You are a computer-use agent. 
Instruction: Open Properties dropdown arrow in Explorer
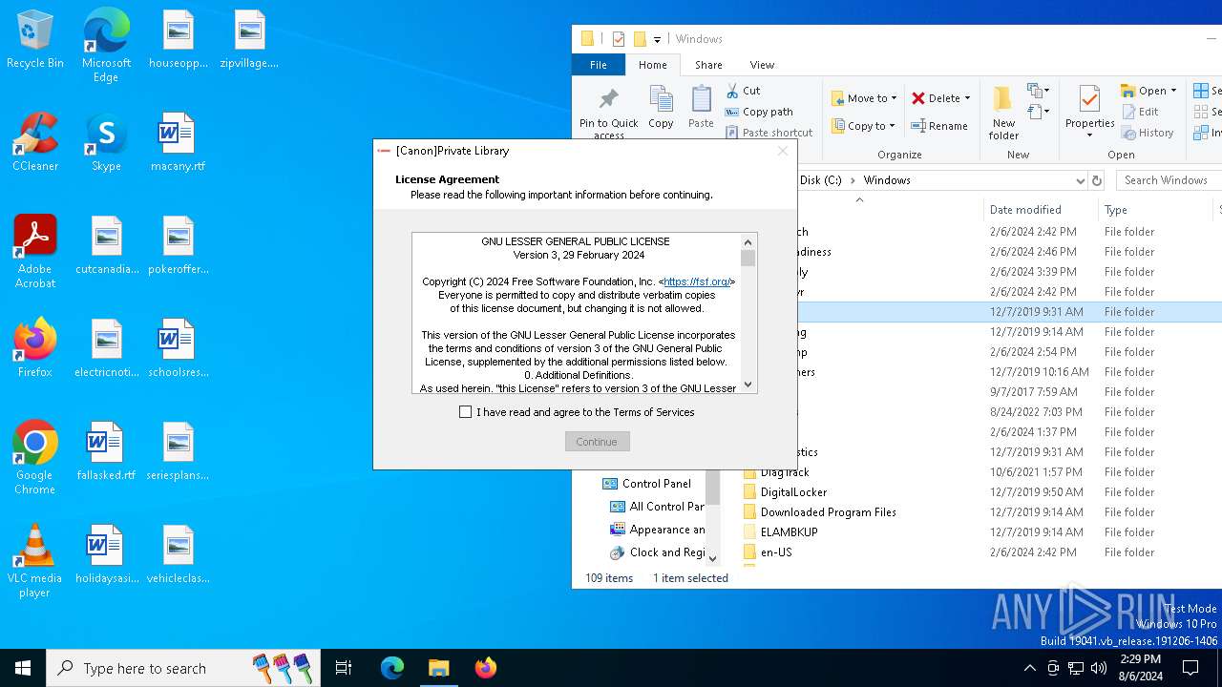1089,135
